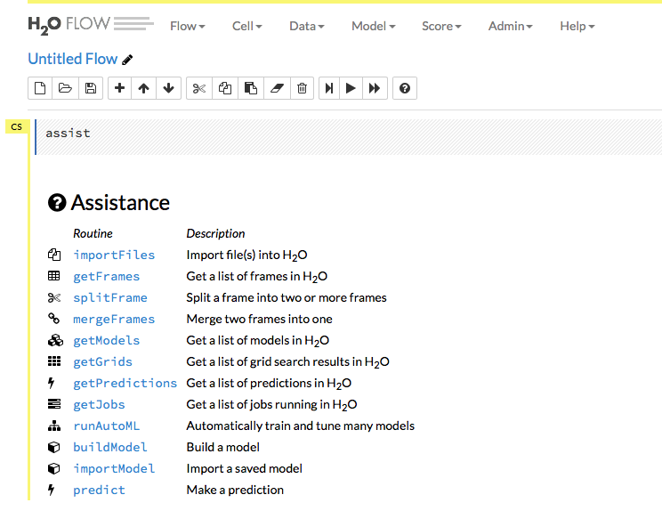Click the description 'Build a model'
Screen dimensions: 662x519
click(x=223, y=447)
